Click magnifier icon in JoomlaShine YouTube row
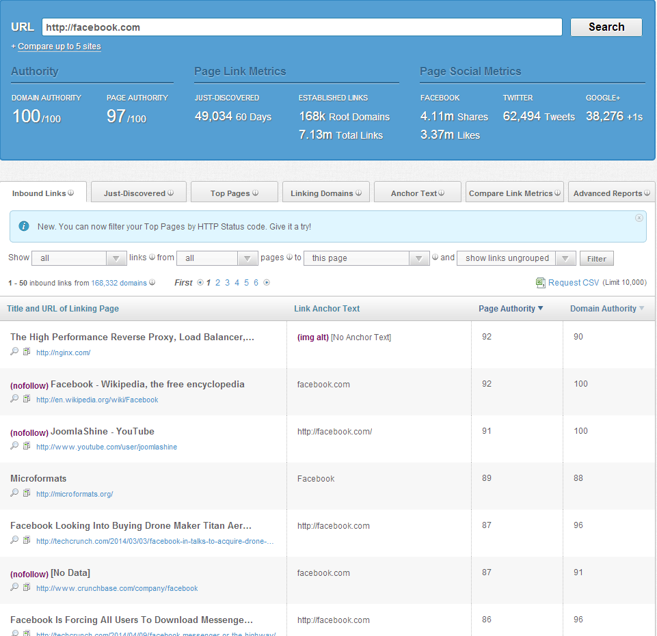The width and height of the screenshot is (657, 636). point(14,445)
